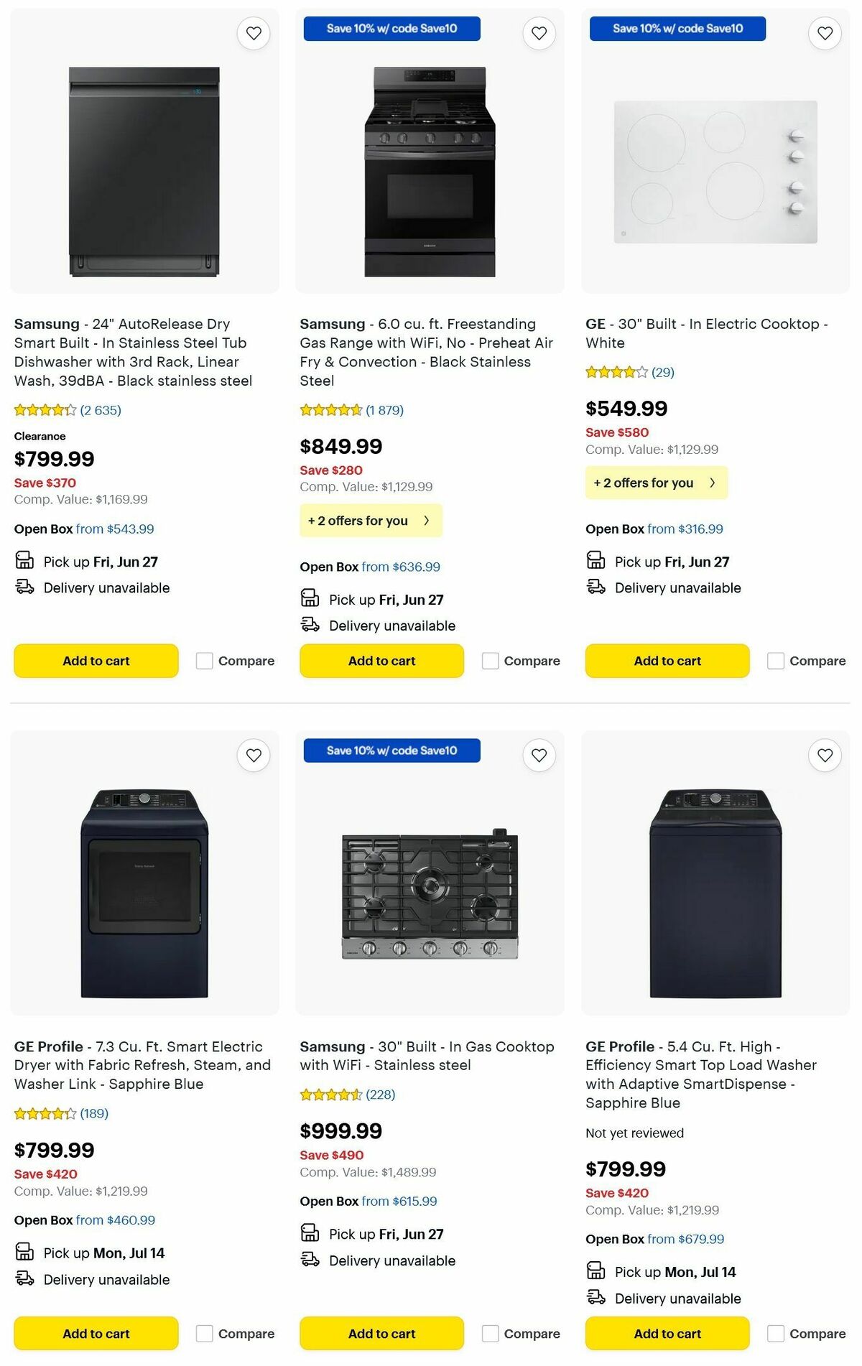Click the heart icon on the GE cooktop
Image resolution: width=862 pixels, height=1366 pixels.
(x=824, y=33)
